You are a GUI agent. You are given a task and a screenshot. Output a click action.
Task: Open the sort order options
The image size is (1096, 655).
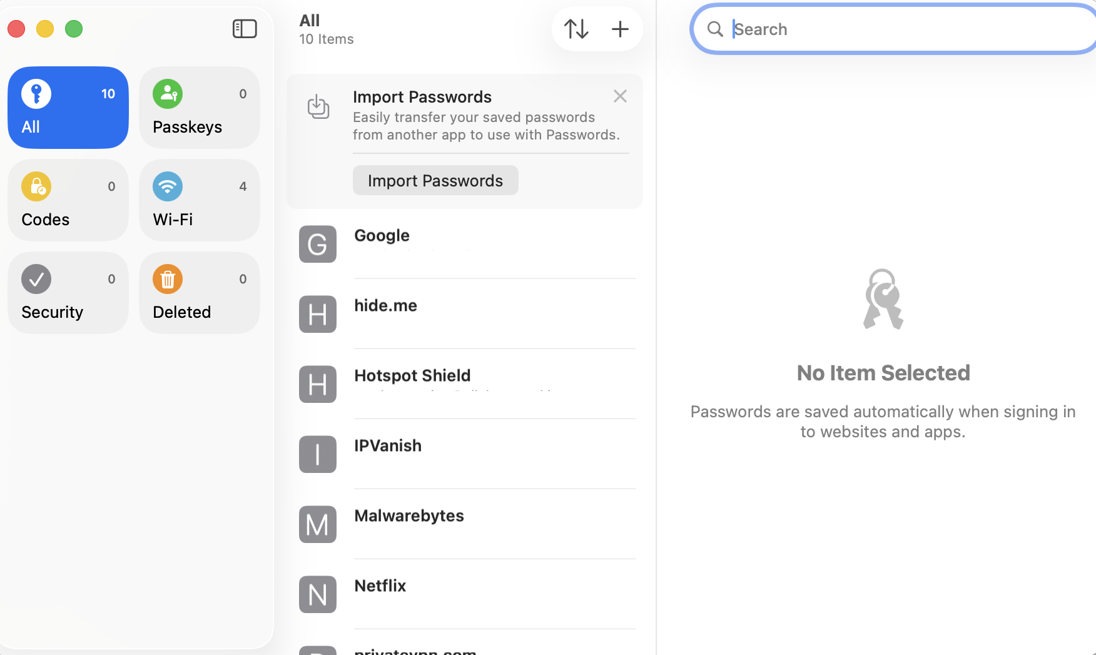pos(576,29)
